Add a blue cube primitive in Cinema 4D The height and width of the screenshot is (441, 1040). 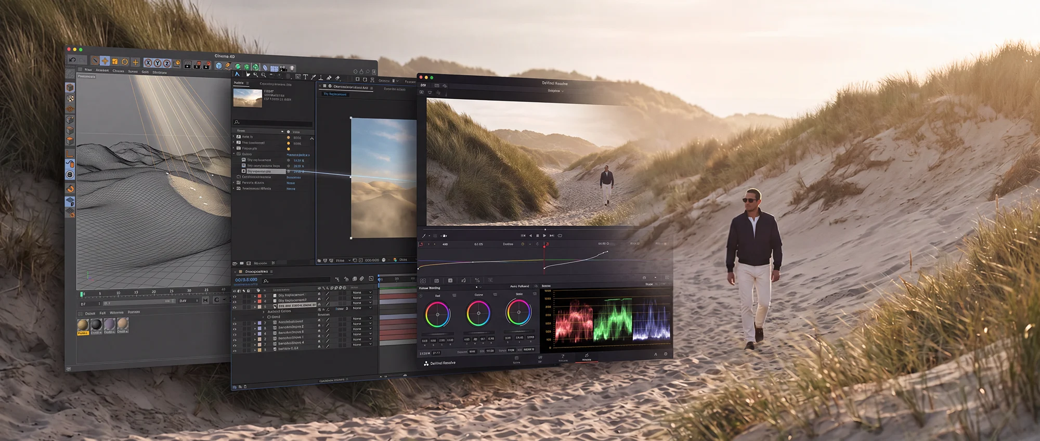219,66
